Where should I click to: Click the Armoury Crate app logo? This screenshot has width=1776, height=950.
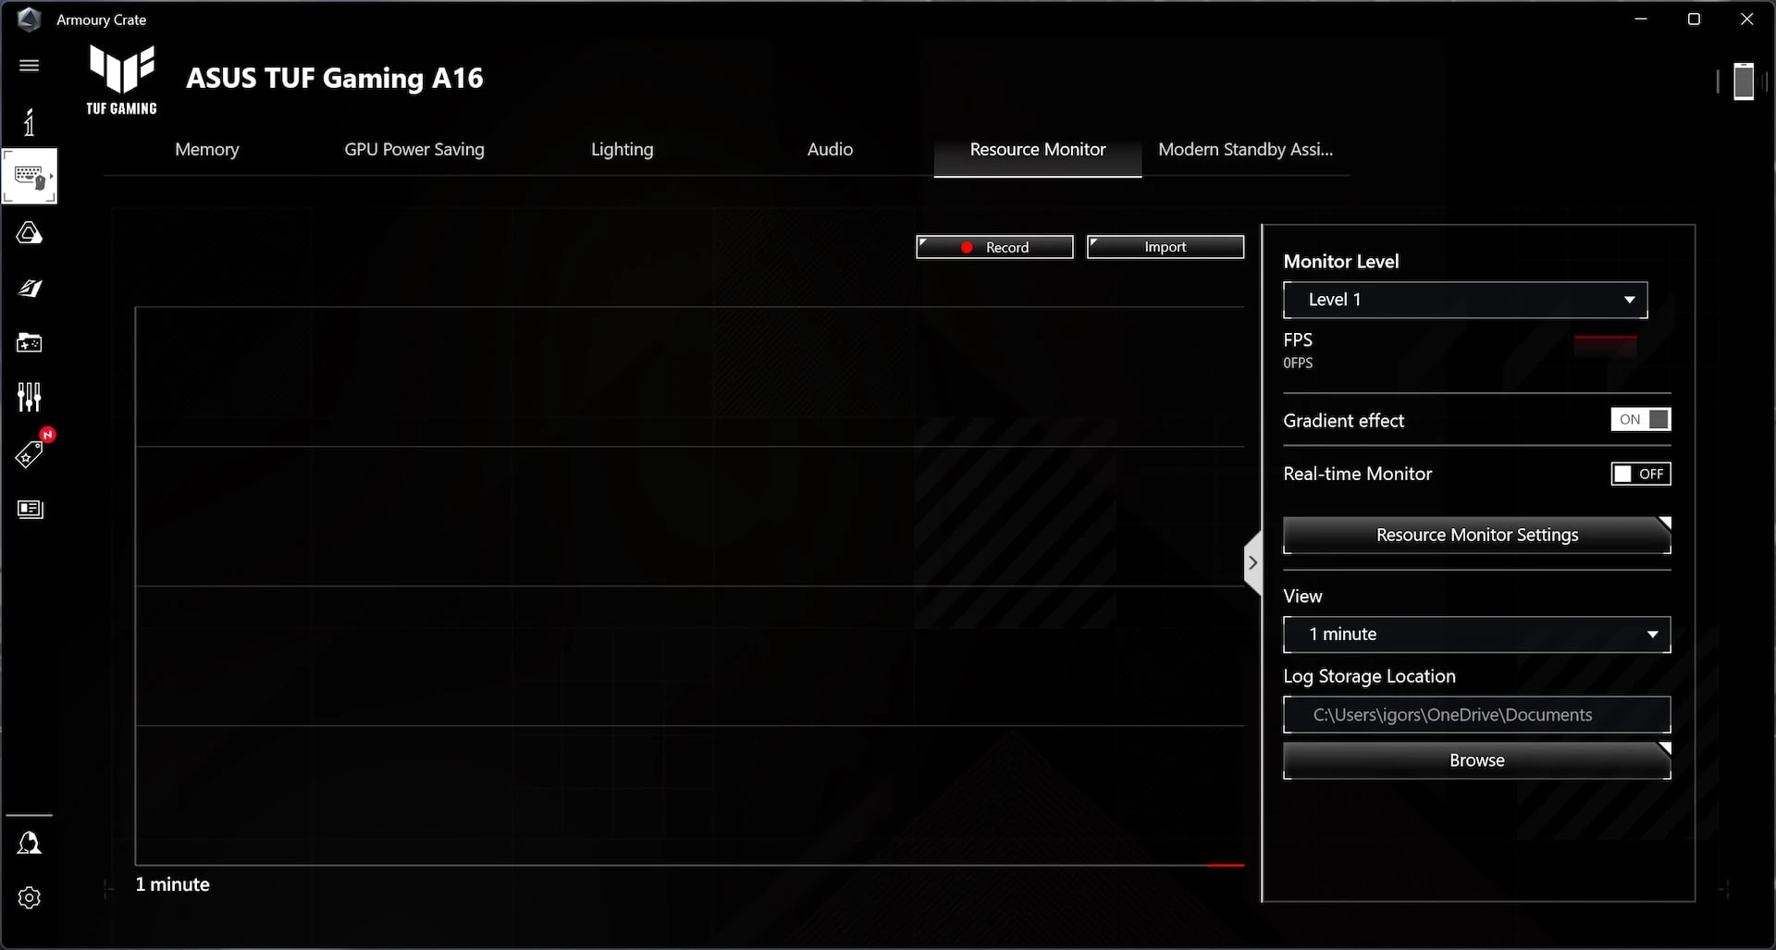pyautogui.click(x=29, y=19)
